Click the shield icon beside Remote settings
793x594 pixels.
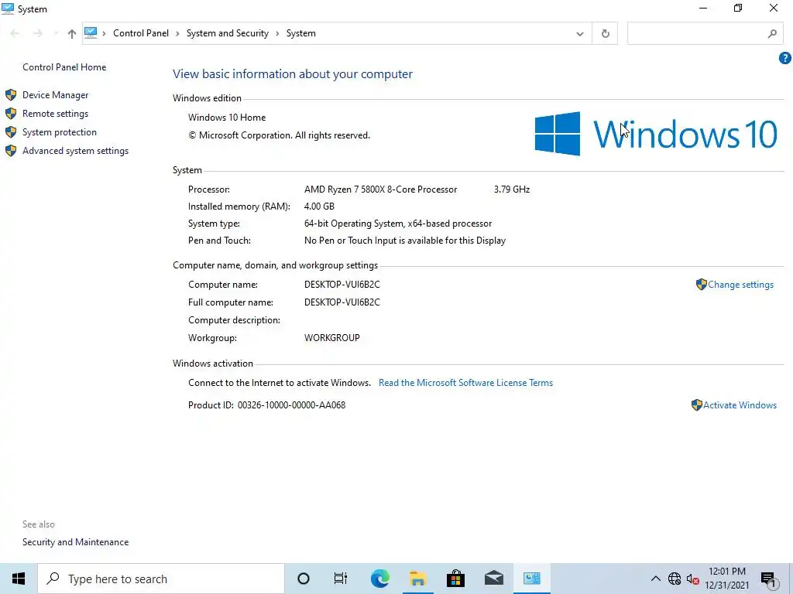[11, 114]
